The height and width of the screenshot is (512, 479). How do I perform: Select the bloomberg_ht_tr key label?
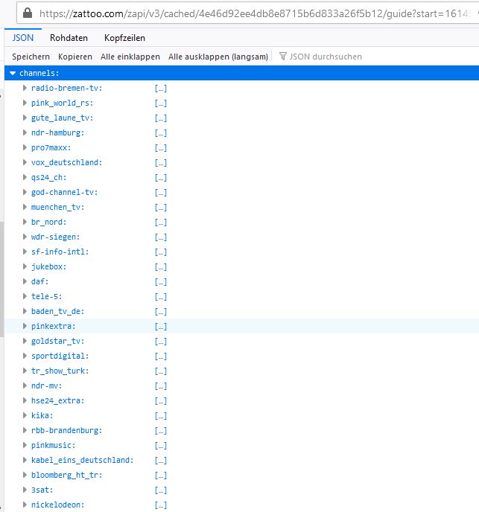click(67, 475)
